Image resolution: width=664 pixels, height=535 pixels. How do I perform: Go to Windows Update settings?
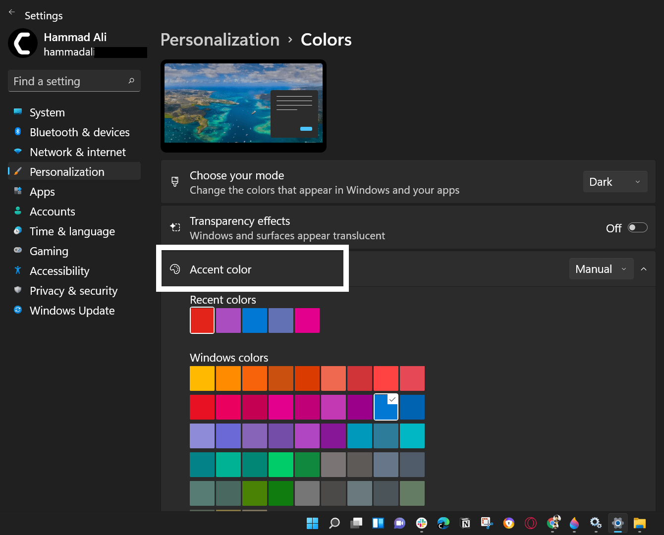point(72,311)
